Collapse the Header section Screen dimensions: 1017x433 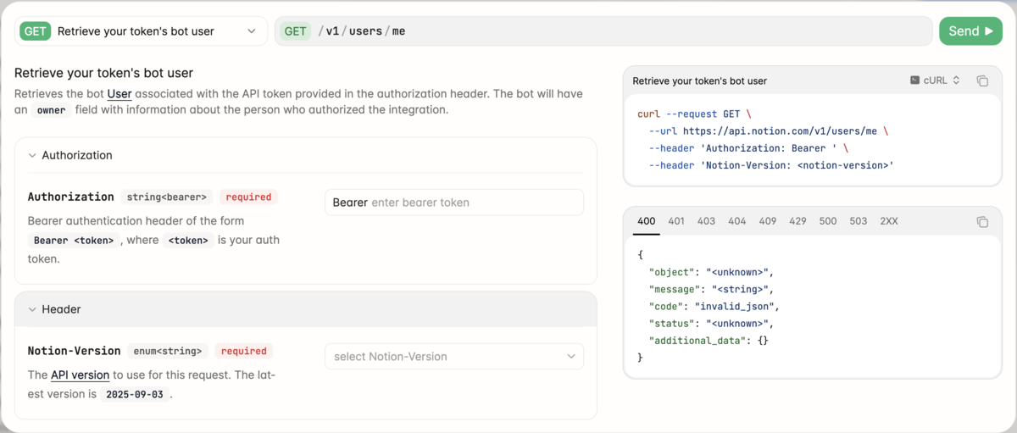click(x=33, y=309)
